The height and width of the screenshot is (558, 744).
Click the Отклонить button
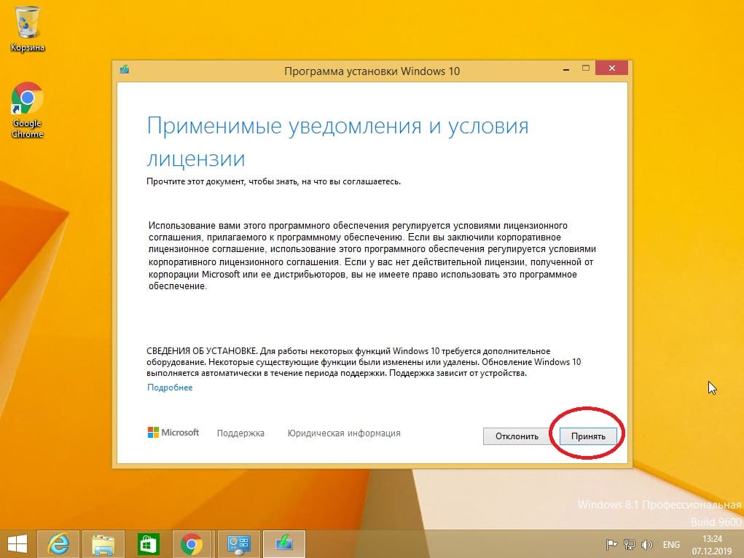coord(517,436)
